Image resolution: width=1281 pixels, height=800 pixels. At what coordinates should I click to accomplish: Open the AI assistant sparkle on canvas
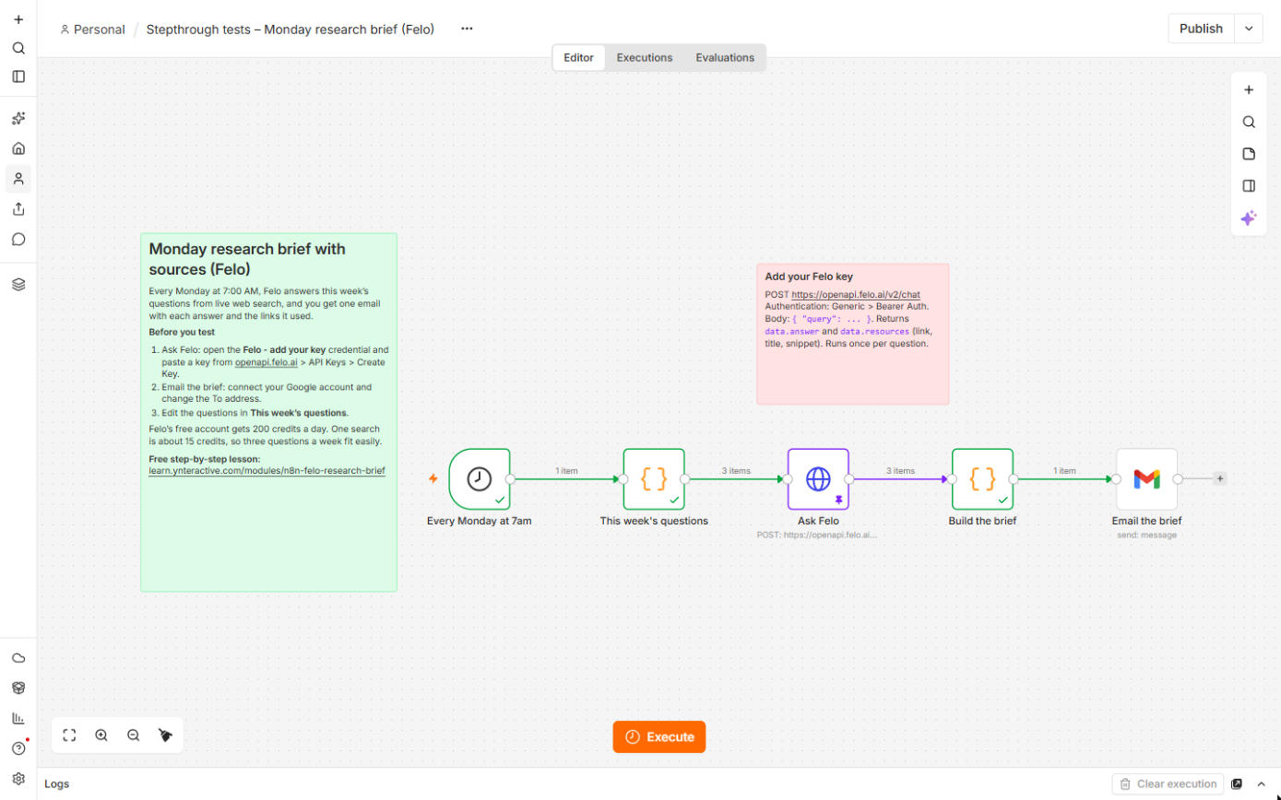pos(1249,218)
